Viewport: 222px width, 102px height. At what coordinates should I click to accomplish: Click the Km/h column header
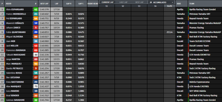(x=169, y=6)
